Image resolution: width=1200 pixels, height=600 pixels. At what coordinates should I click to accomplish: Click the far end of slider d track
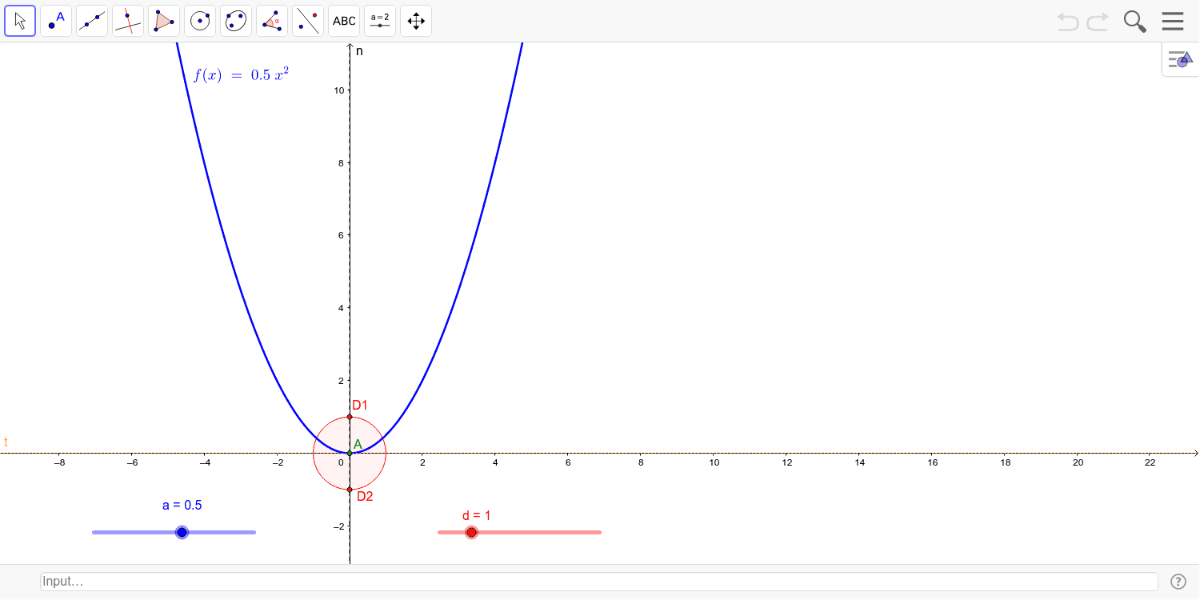(x=599, y=532)
